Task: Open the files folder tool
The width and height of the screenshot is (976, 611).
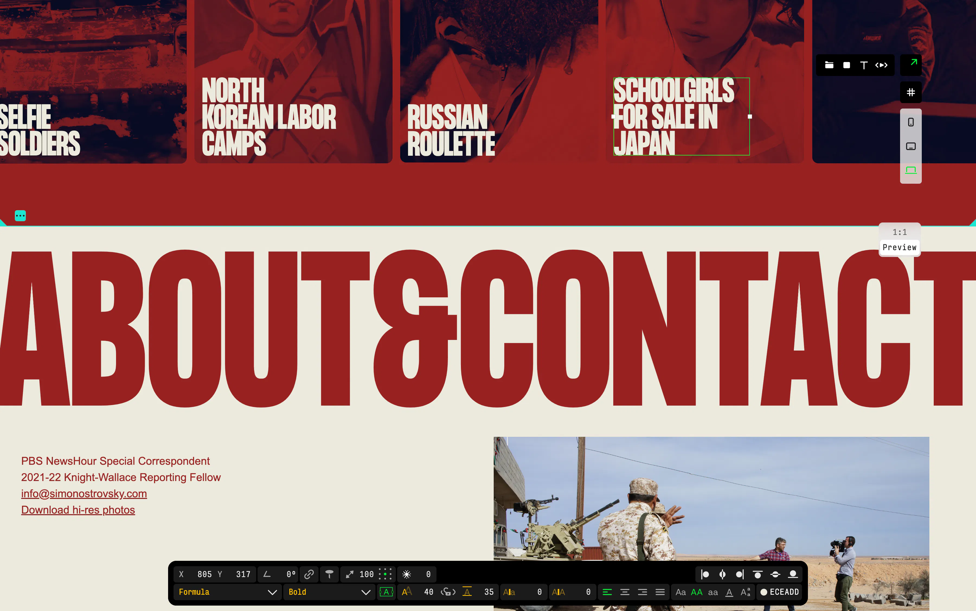Action: (829, 65)
